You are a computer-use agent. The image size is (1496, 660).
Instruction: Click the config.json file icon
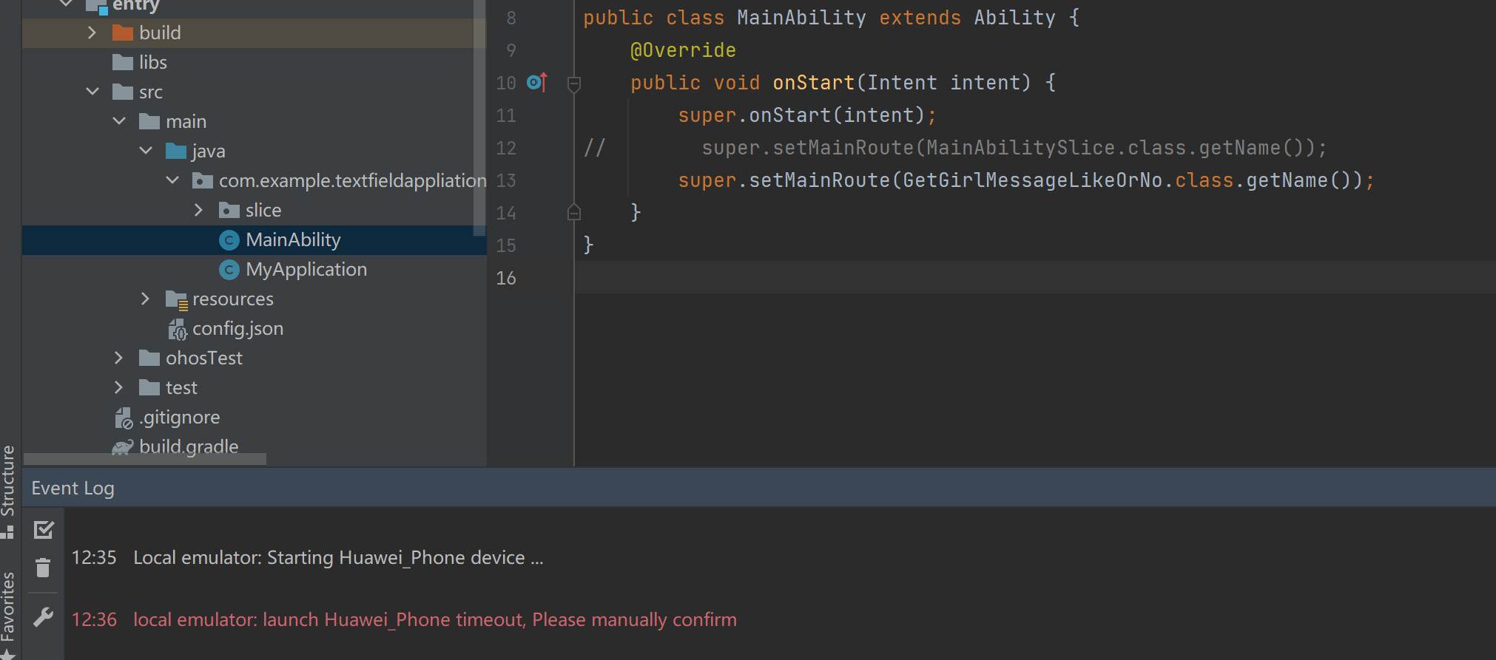click(178, 329)
